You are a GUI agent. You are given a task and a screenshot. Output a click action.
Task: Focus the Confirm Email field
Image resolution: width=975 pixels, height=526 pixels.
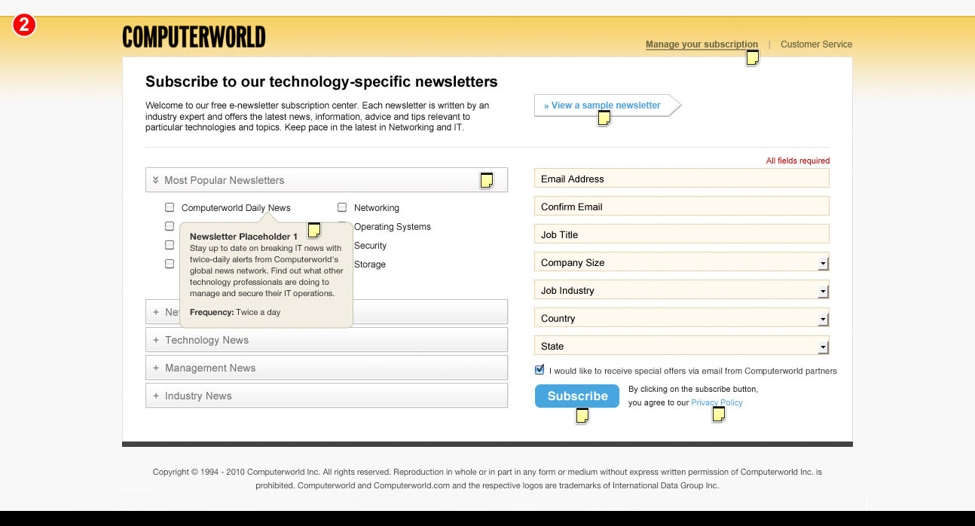[682, 206]
